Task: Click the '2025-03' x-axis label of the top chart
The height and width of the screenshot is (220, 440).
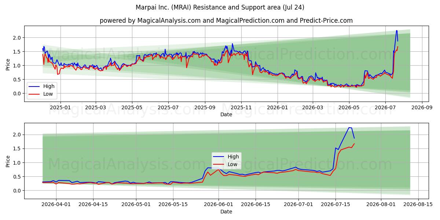Action: (x=96, y=107)
